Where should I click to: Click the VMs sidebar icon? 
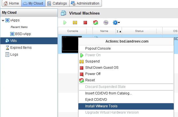(7, 41)
